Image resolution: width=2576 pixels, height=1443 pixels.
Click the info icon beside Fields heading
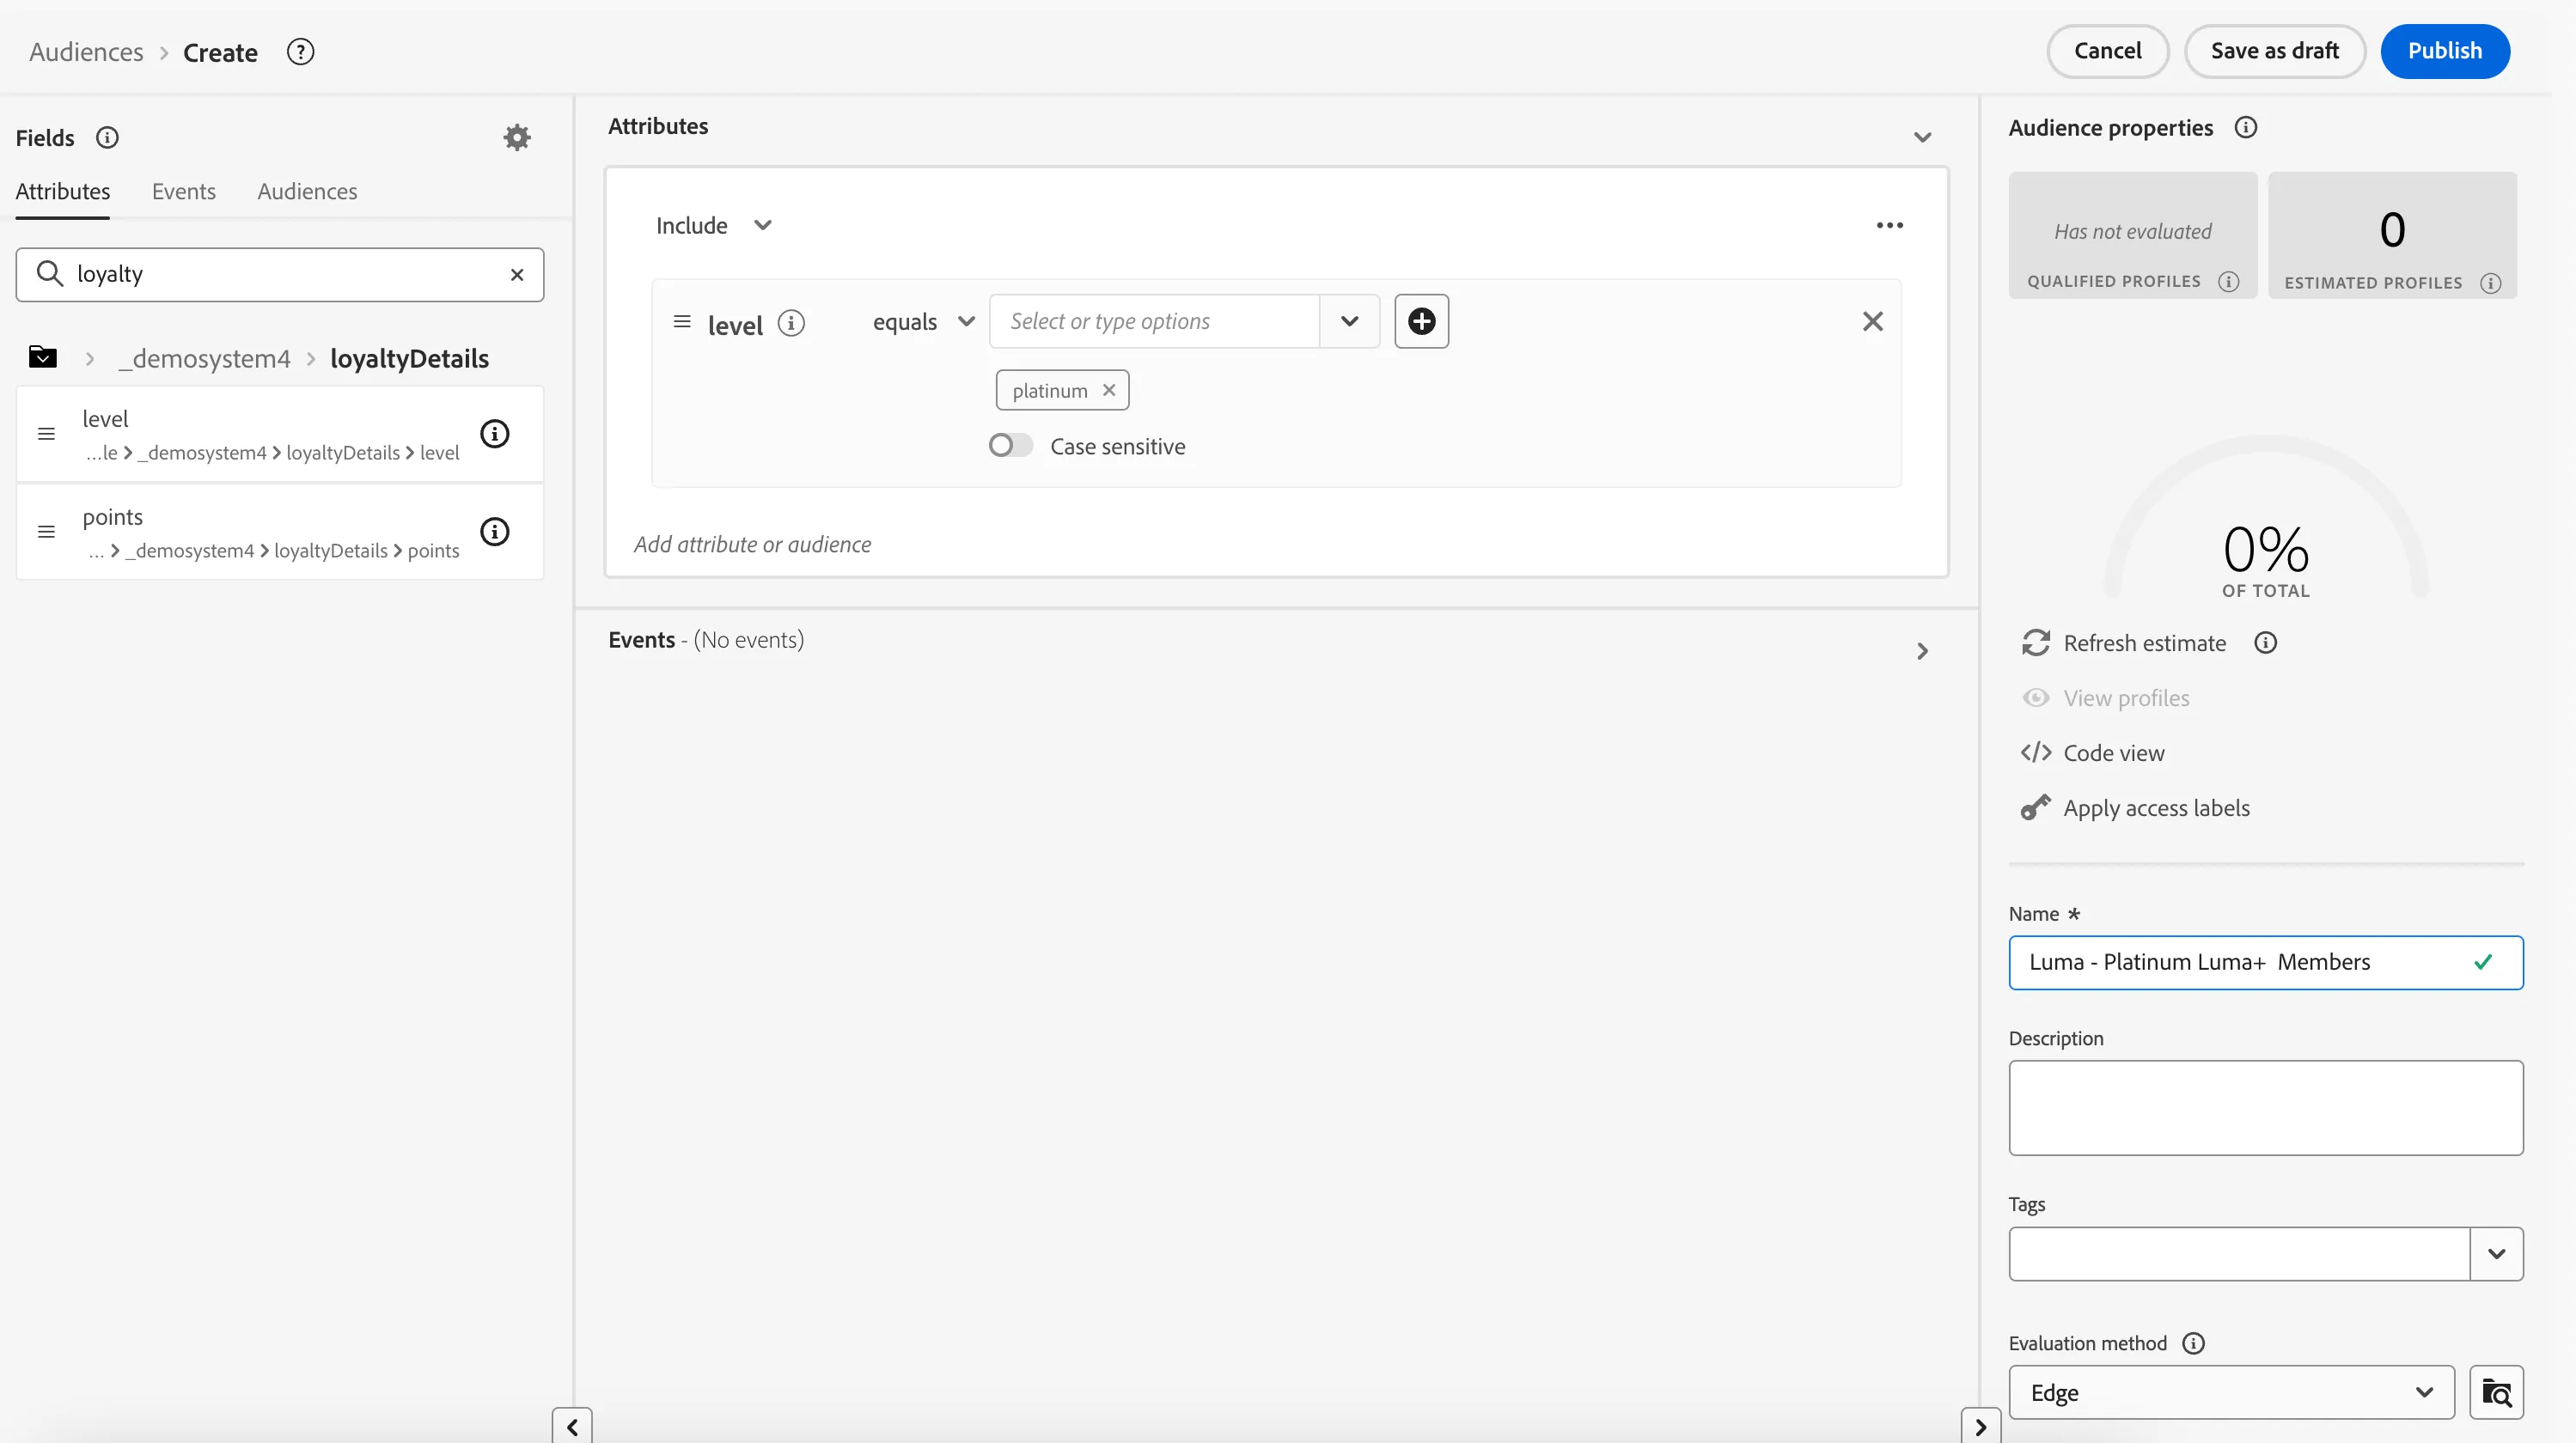coord(107,138)
